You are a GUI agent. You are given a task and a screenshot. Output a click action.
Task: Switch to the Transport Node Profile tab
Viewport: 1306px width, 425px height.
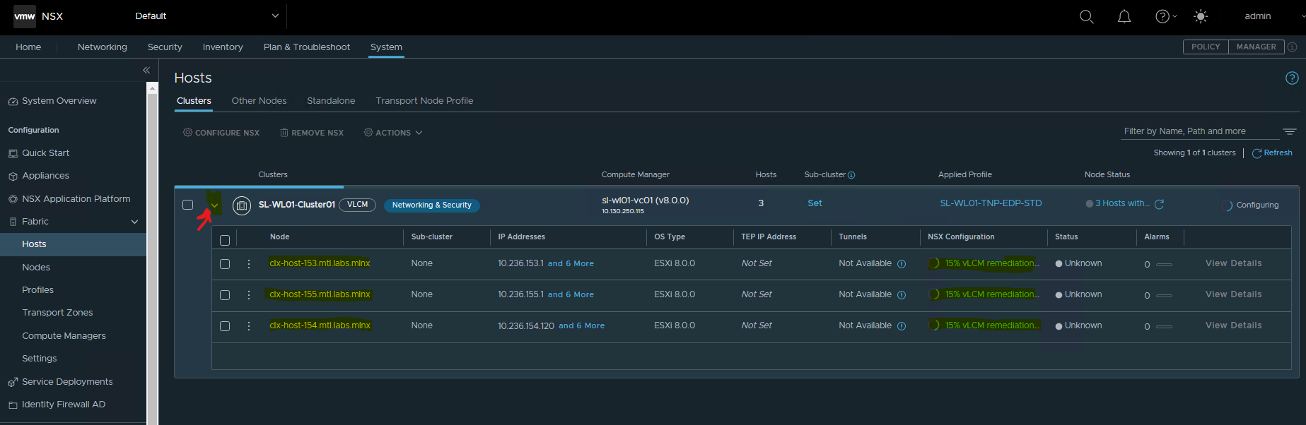point(424,101)
